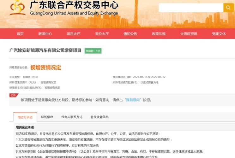Click the date range 2022-07-18 至 2022-08-12
235x158 pixels.
[x=149, y=77]
